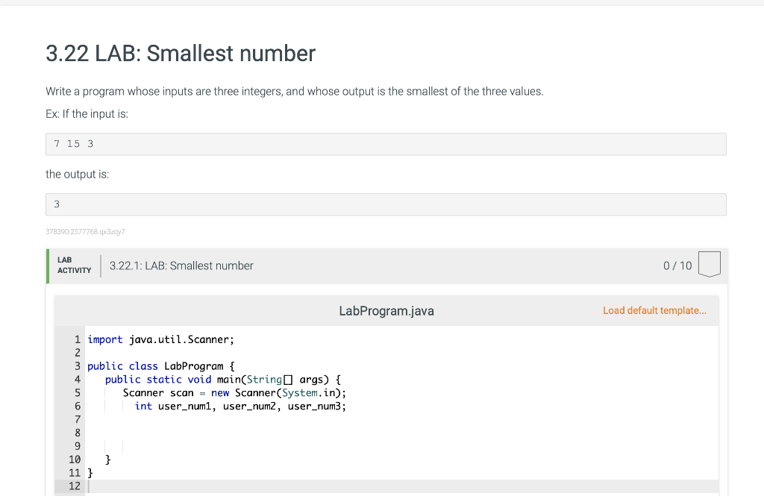Image resolution: width=764 pixels, height=496 pixels.
Task: Click the 0 / 10 score display
Action: [x=676, y=266]
